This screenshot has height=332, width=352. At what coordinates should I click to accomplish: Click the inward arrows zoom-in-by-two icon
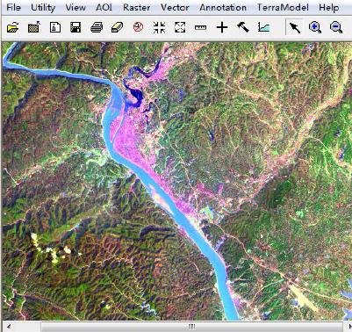pyautogui.click(x=159, y=27)
